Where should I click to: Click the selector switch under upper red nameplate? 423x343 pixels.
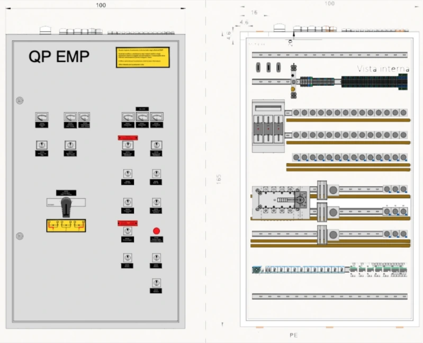[128, 145]
